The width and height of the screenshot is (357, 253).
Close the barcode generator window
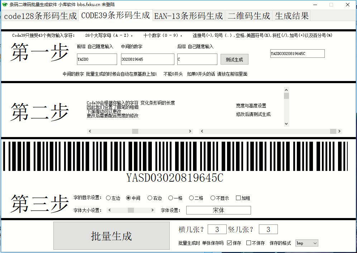click(x=348, y=5)
